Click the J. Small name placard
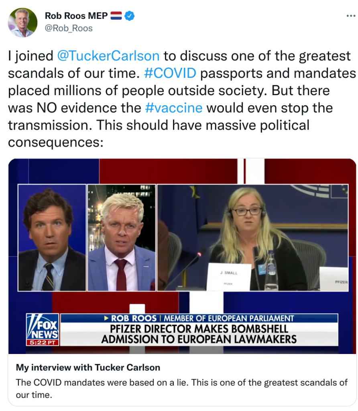This screenshot has width=358, height=411. coord(229,277)
